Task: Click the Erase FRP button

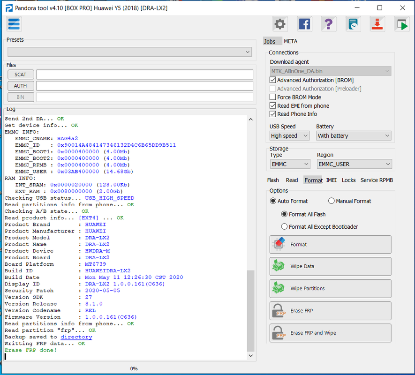Action: pos(330,311)
